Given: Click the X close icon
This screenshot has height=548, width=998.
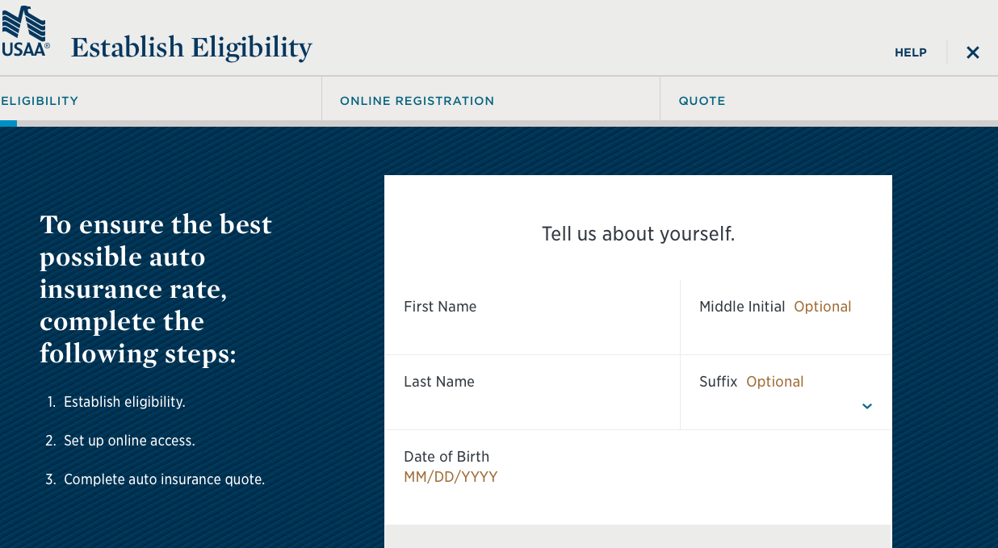Looking at the screenshot, I should tap(972, 52).
